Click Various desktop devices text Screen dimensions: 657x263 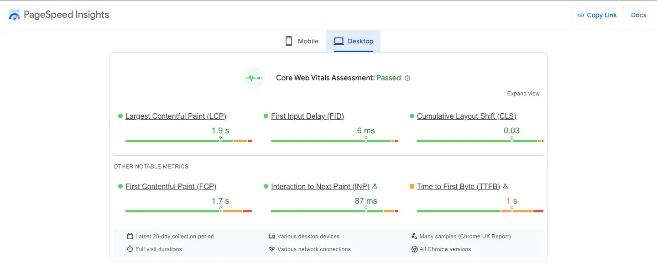(308, 237)
